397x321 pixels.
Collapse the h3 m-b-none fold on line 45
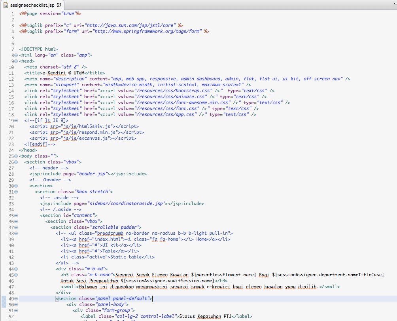click(x=16, y=275)
